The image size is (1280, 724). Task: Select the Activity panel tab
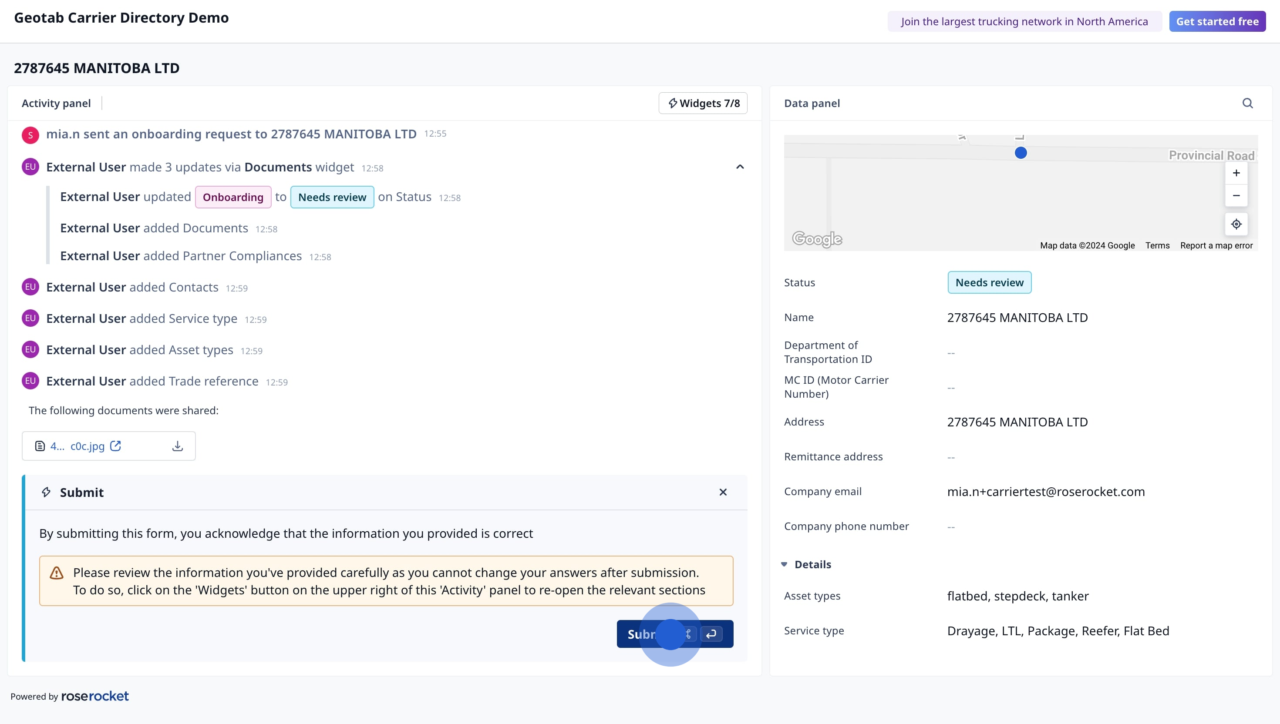(x=56, y=103)
